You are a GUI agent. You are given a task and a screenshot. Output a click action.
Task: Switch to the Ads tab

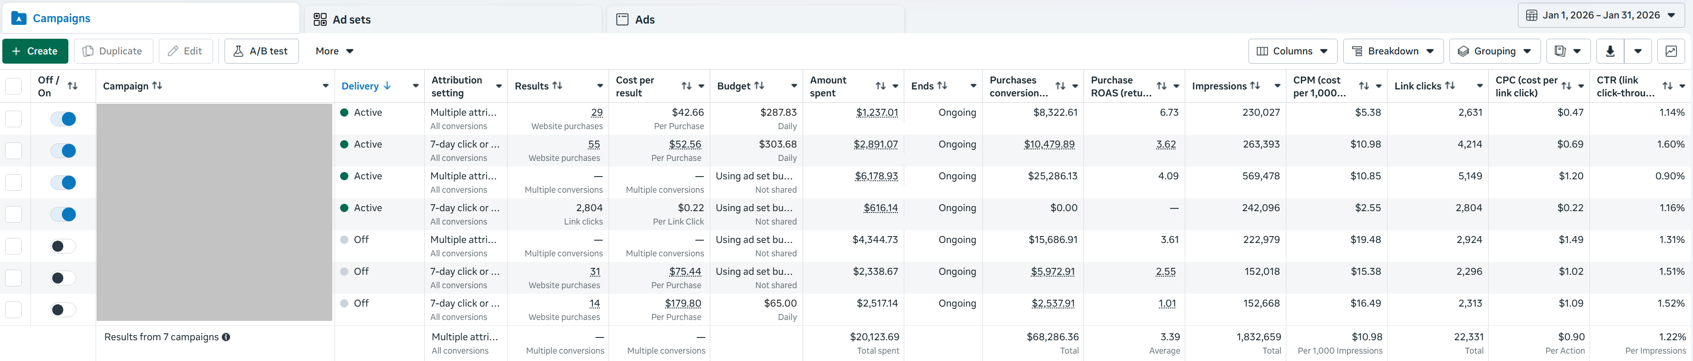755,19
